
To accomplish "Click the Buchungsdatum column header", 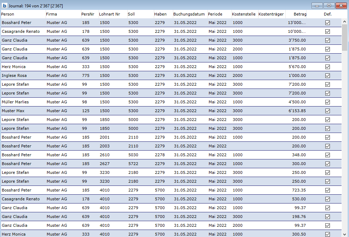I will tap(189, 14).
